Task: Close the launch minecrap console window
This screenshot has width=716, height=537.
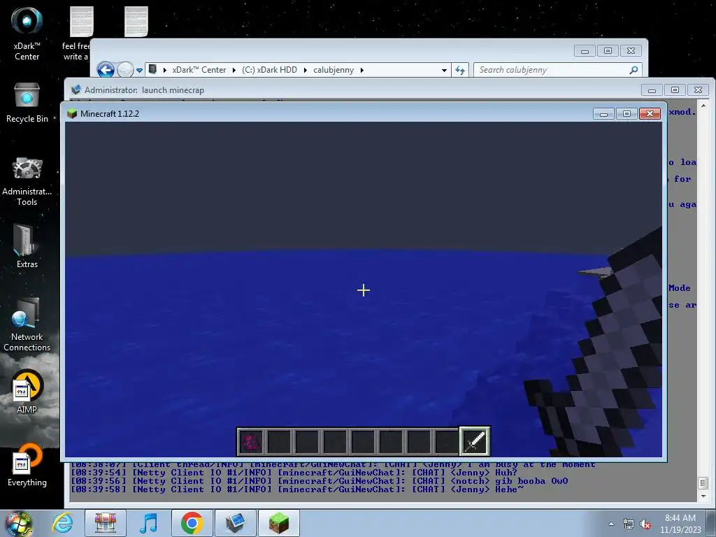Action: coord(699,90)
